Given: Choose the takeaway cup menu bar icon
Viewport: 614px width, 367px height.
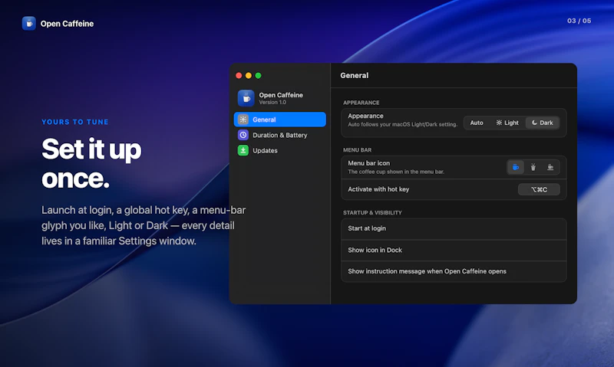Looking at the screenshot, I should [x=533, y=167].
